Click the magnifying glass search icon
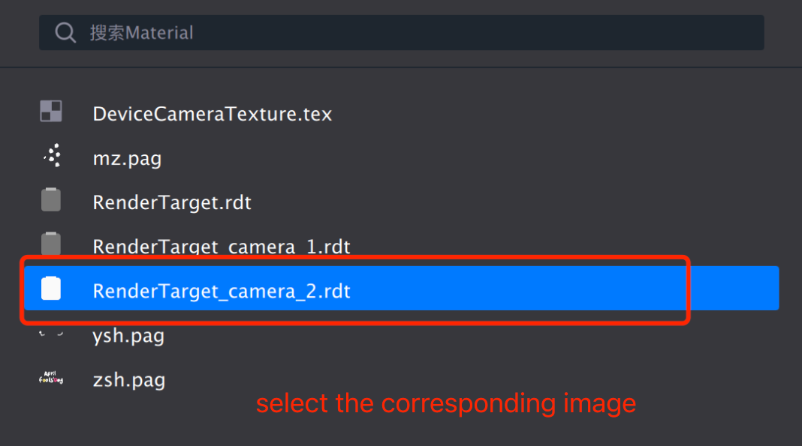 [x=65, y=32]
